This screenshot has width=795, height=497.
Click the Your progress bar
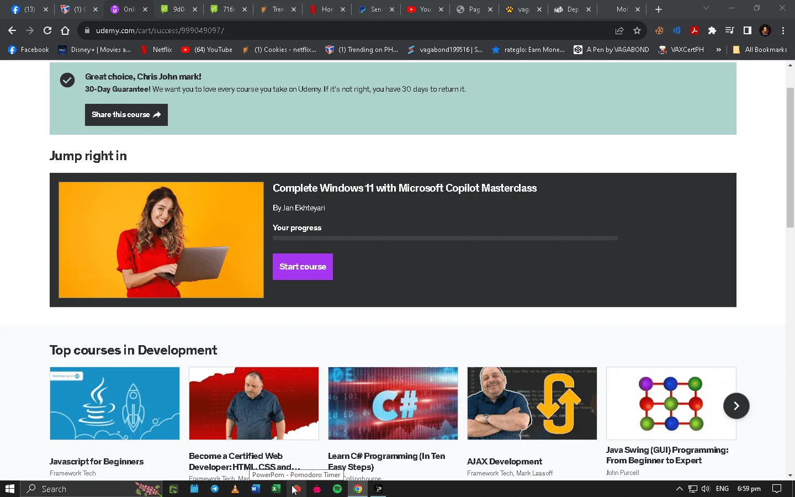445,238
